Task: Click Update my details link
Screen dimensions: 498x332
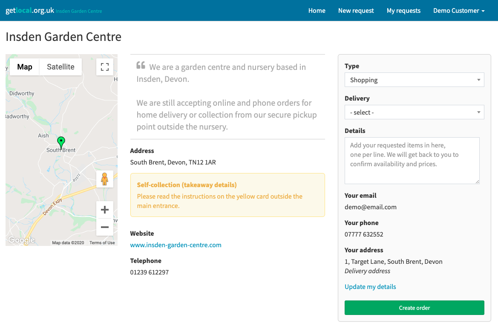Action: click(370, 286)
